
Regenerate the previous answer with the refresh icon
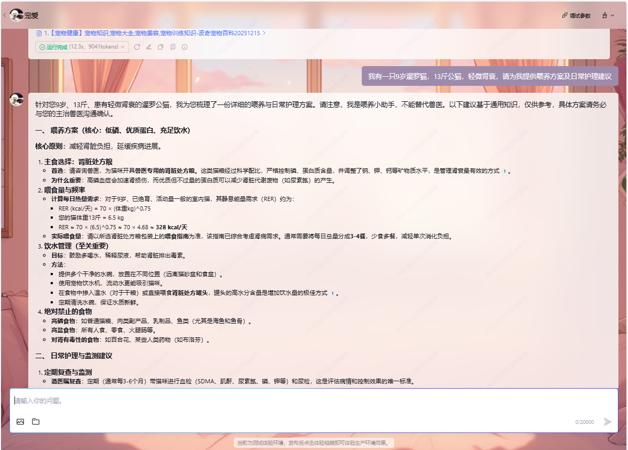[x=137, y=47]
